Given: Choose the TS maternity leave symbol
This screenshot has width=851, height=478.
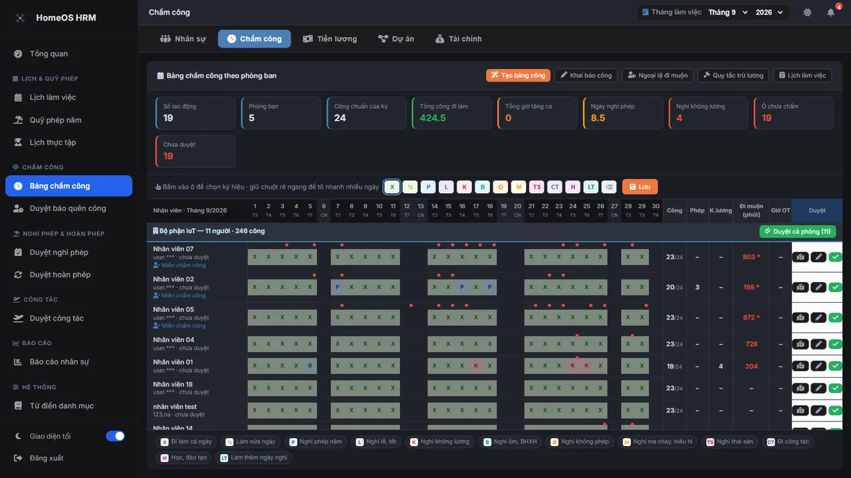Looking at the screenshot, I should coord(537,187).
